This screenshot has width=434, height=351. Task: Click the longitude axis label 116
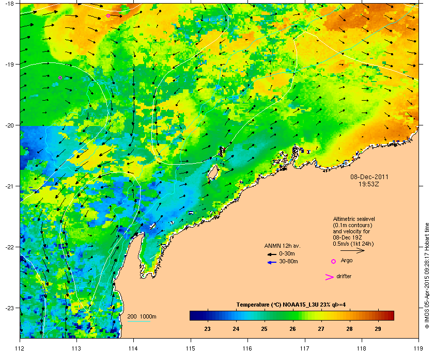tap(247, 348)
